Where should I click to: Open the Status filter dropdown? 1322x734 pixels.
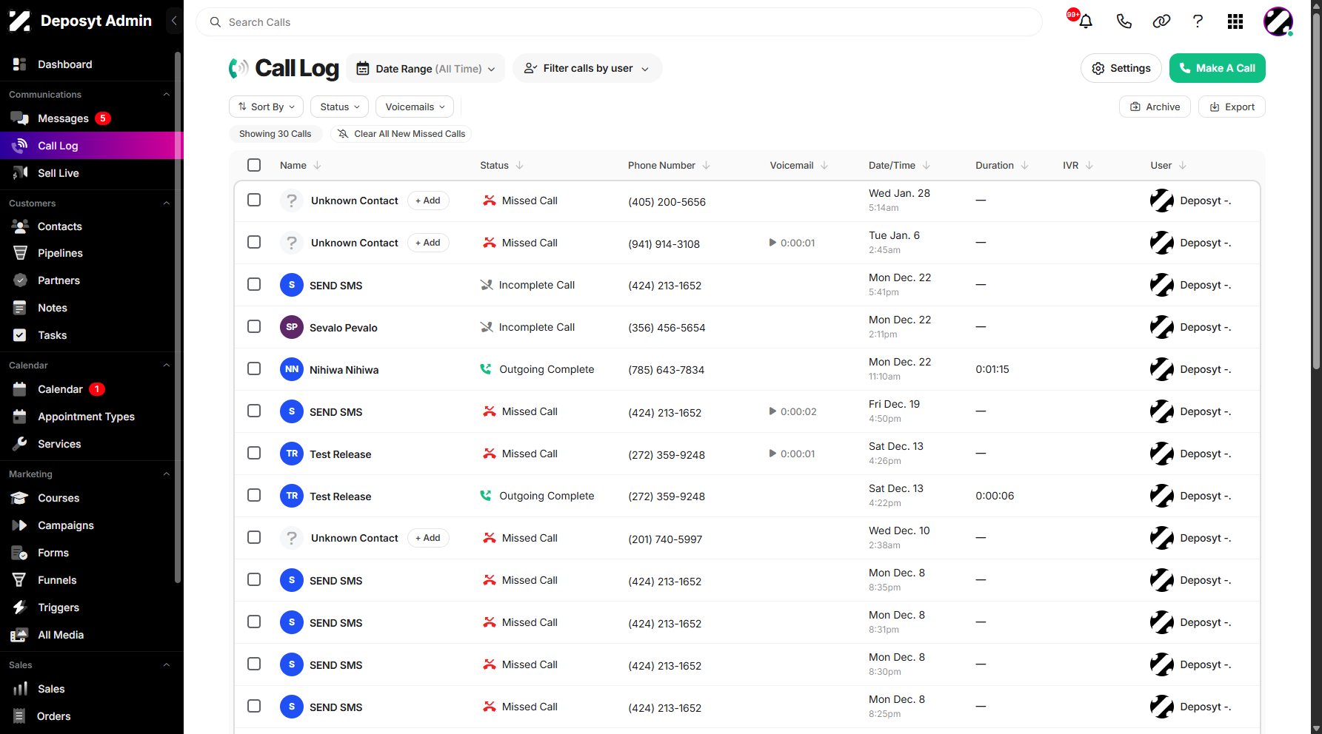340,107
